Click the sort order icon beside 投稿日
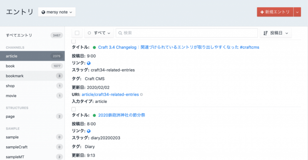 tap(265, 33)
